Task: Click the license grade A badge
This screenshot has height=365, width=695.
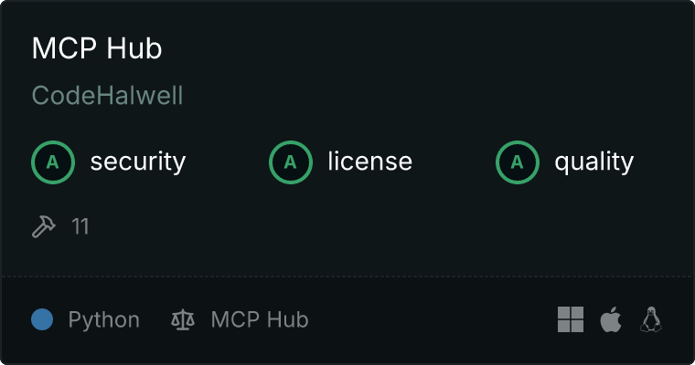Action: point(290,162)
